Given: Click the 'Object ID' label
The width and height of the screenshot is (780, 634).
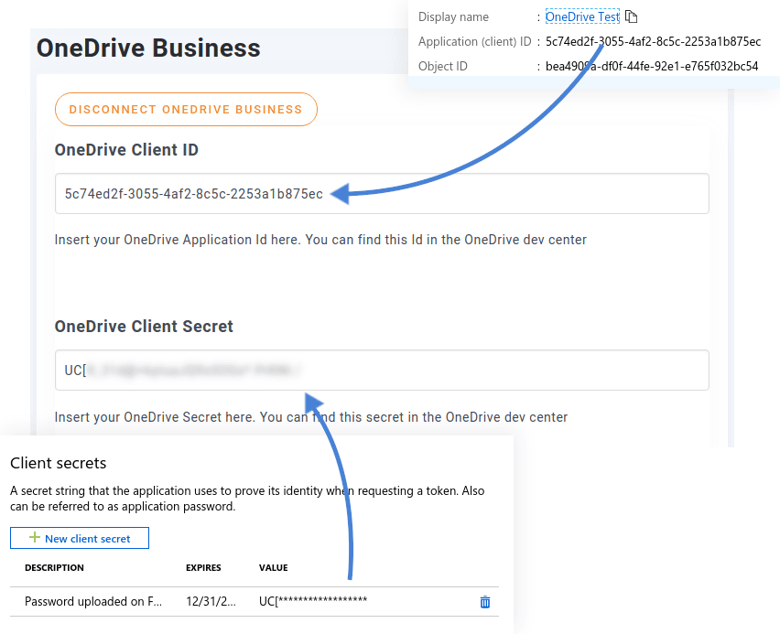Looking at the screenshot, I should (443, 66).
